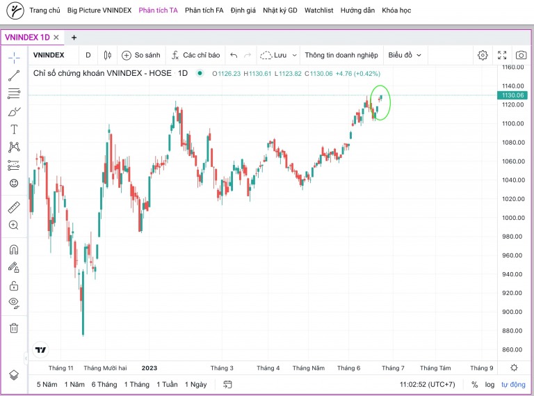The height and width of the screenshot is (396, 534).
Task: Open Nhật ký GD menu
Action: click(280, 10)
